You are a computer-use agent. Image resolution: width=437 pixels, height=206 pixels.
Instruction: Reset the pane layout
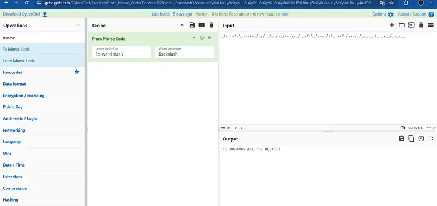coord(430,25)
